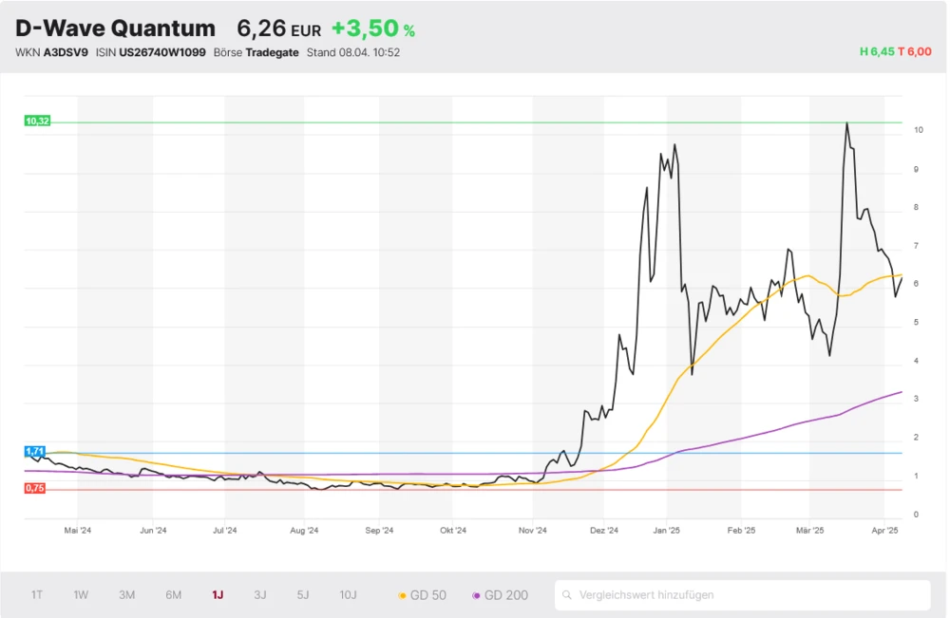Viewport: 950px width, 618px height.
Task: Toggle the GD 50 moving average line
Action: [422, 595]
